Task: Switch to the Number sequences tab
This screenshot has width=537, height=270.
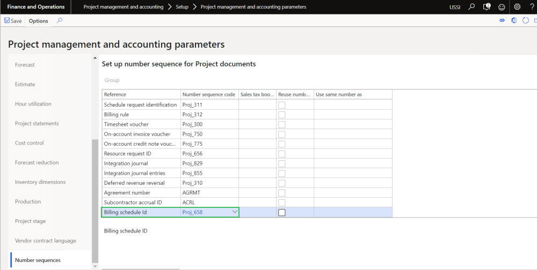Action: point(38,260)
